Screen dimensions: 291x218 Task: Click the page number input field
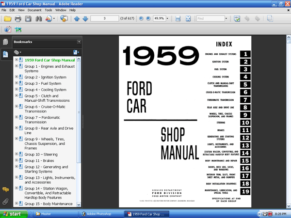105,18
